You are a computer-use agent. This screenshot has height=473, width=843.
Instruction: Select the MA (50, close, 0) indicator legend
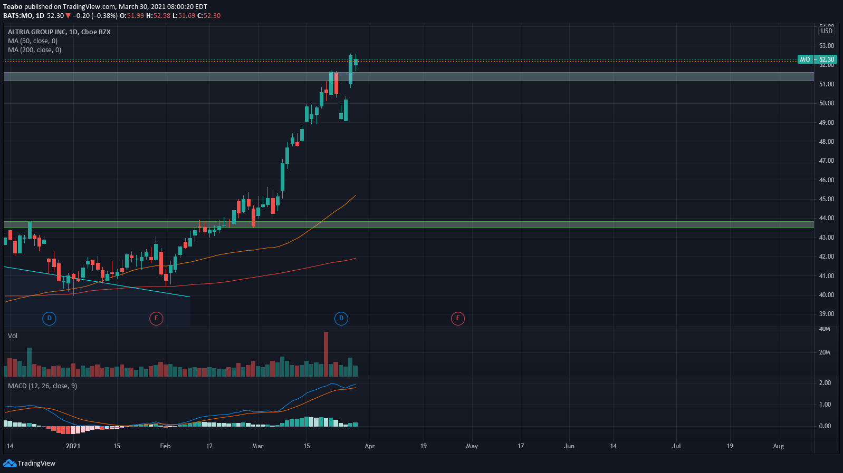(x=33, y=41)
